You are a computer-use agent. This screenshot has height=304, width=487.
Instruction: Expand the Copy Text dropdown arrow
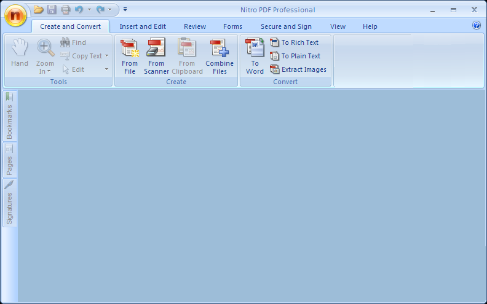coord(106,56)
